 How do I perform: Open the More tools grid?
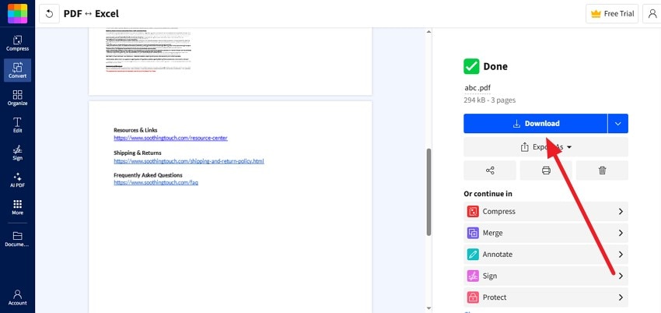click(17, 208)
